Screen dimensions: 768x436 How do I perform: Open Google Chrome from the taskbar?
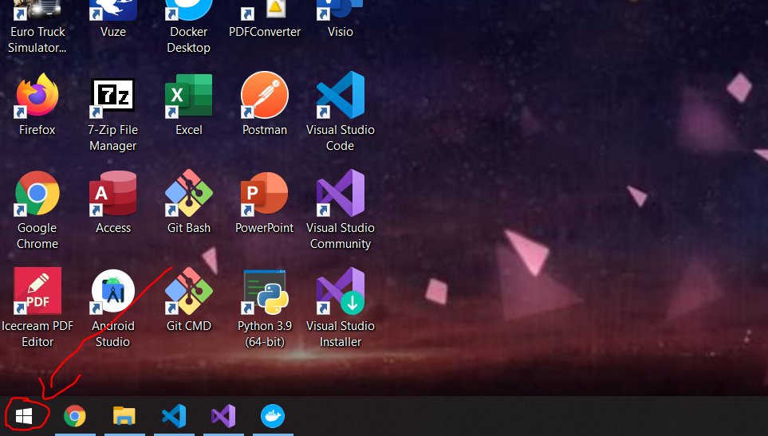pos(74,416)
